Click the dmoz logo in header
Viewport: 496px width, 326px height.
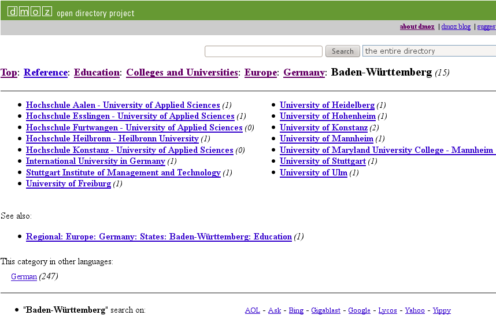tap(29, 12)
